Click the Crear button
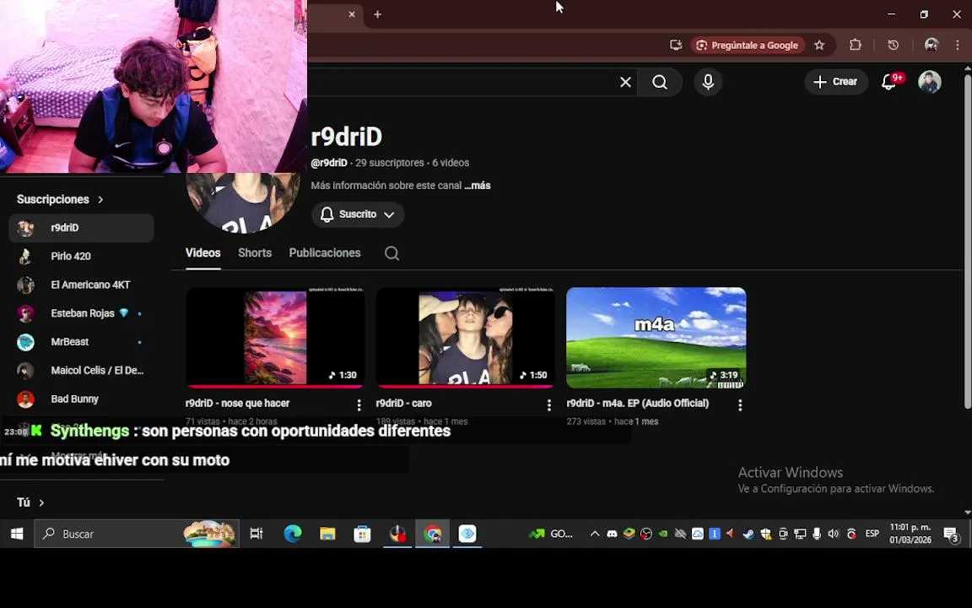972x608 pixels. pos(835,82)
